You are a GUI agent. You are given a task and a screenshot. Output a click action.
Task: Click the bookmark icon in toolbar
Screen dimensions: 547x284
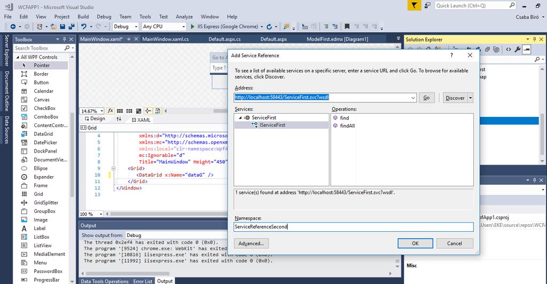347,27
